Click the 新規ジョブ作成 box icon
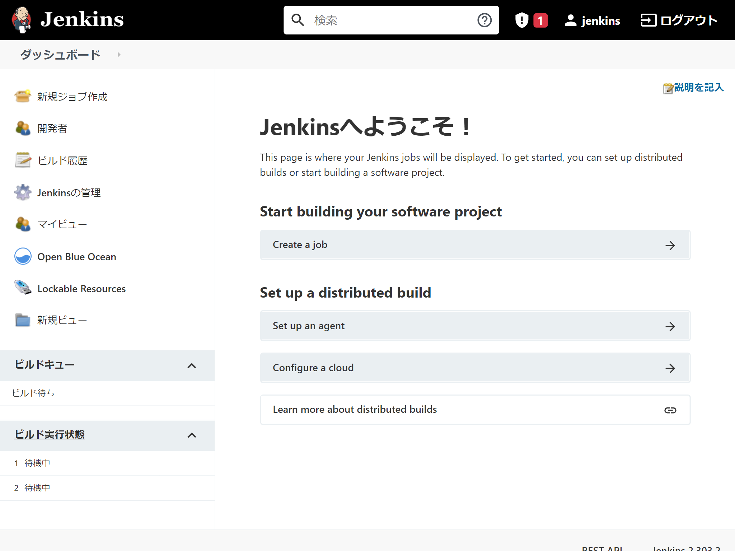 23,96
